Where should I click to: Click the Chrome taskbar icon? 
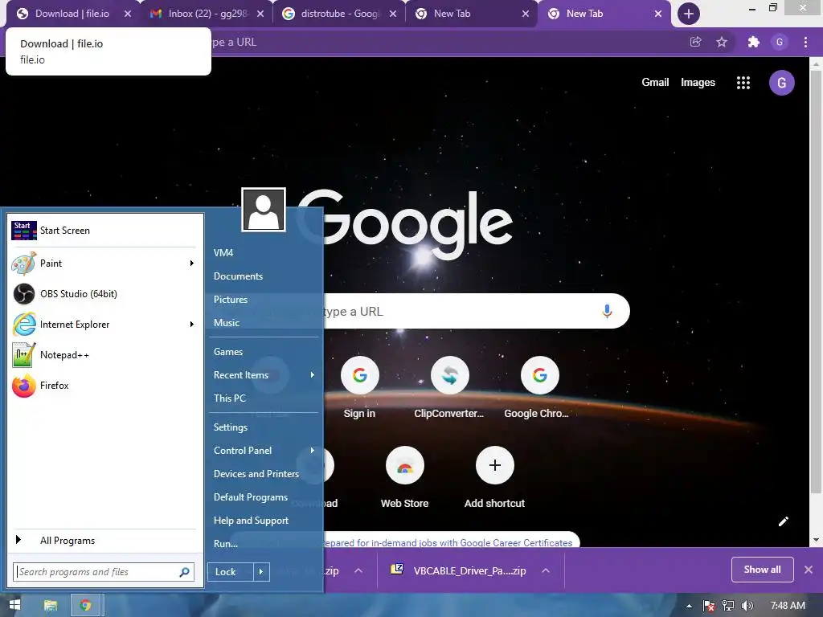coord(85,605)
